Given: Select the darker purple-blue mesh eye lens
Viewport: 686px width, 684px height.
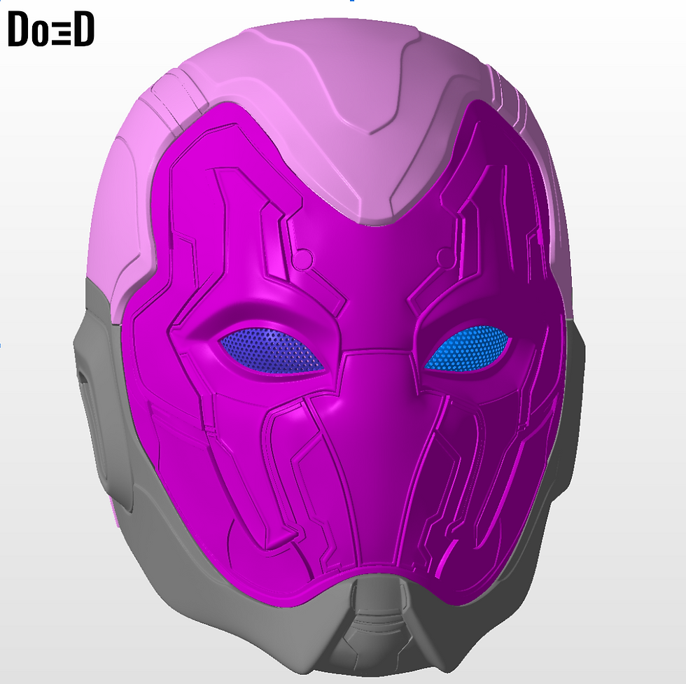Looking at the screenshot, I should (272, 352).
